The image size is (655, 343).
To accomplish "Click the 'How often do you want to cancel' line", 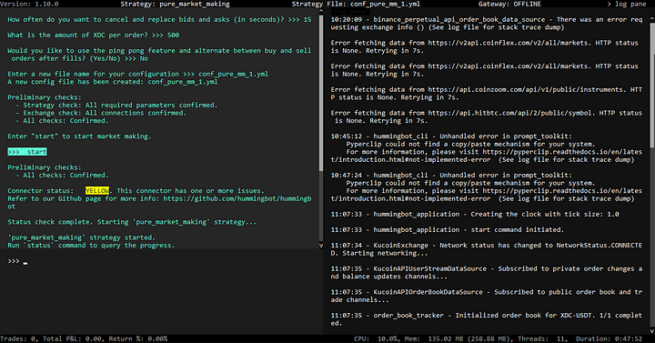I will tap(159, 20).
